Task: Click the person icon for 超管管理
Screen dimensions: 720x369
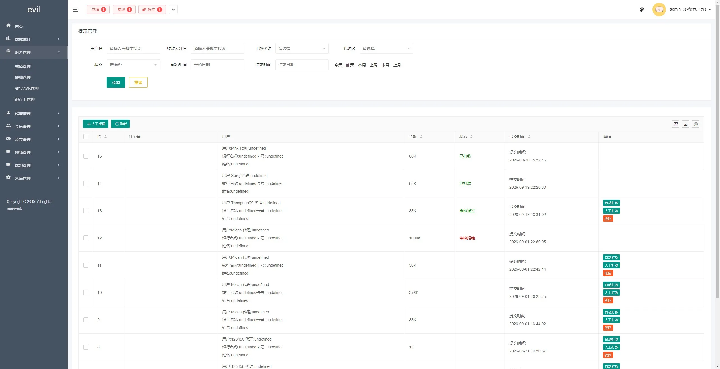Action: 8,113
